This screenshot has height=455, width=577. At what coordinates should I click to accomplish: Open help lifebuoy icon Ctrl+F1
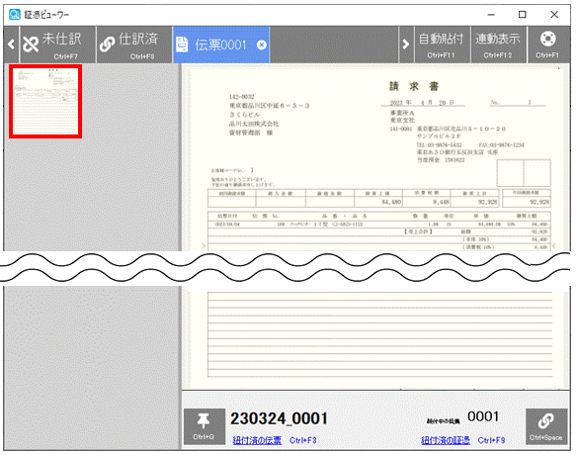[548, 45]
